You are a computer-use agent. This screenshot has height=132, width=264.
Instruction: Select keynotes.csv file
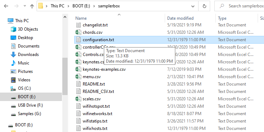coord(93,62)
